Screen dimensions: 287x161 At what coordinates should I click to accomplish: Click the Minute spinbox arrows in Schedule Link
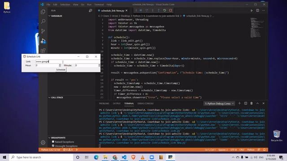tap(99, 65)
